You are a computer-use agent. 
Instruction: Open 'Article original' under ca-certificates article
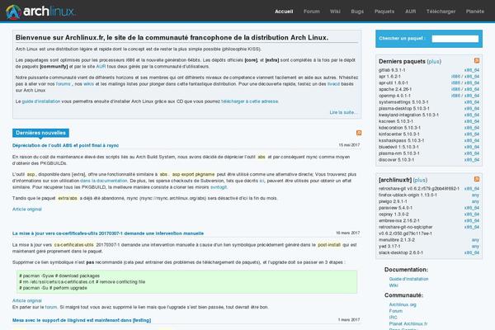[x=27, y=300]
